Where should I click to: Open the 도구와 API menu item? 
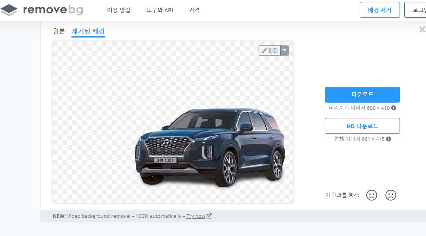(x=160, y=10)
